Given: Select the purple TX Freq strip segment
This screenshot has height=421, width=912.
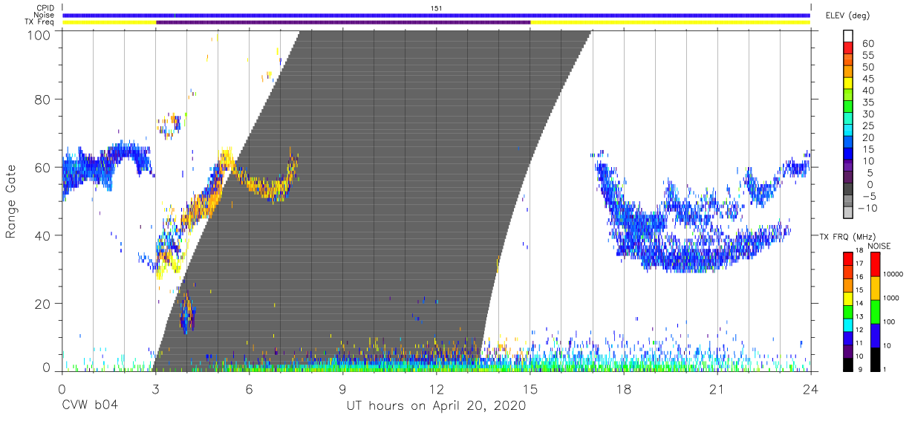Looking at the screenshot, I should tap(343, 22).
